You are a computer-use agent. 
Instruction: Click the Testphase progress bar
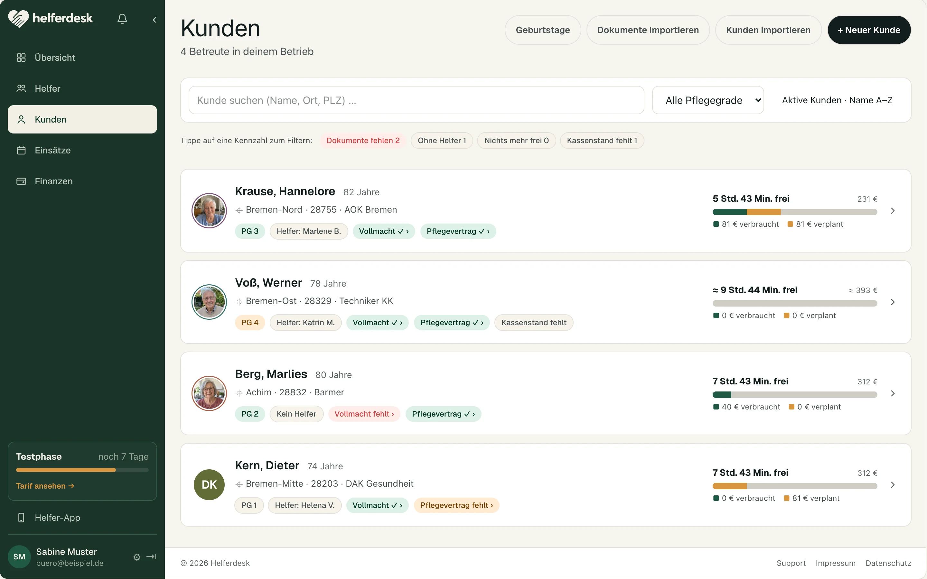[82, 470]
